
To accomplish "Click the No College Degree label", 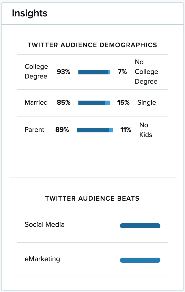I will tap(146, 72).
